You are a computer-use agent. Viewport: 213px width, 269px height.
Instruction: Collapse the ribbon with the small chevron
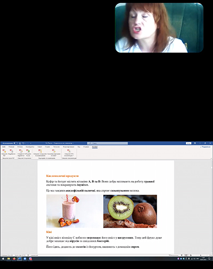[x=211, y=158]
